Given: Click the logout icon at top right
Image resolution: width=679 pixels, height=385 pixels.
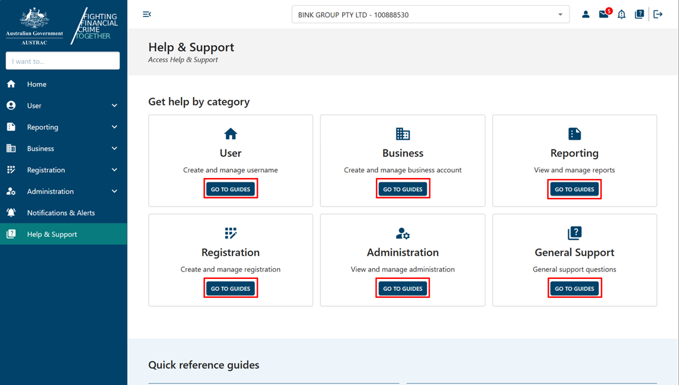Looking at the screenshot, I should point(657,14).
